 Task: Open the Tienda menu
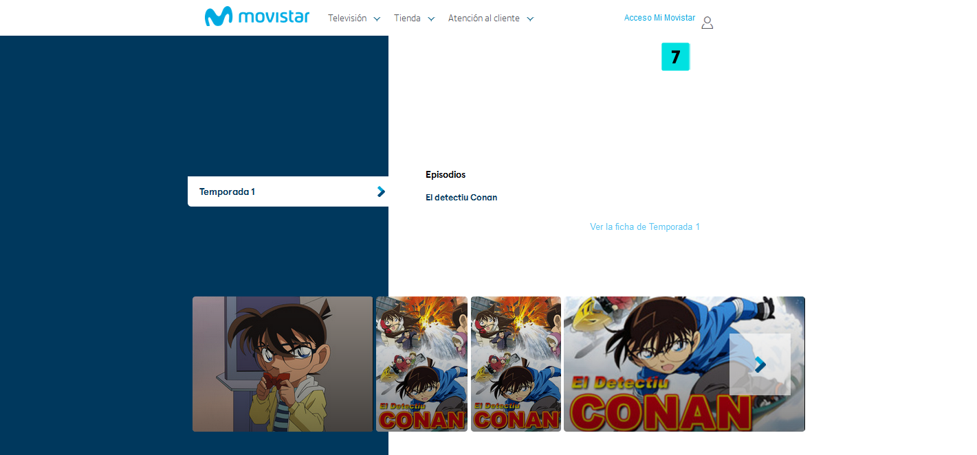click(x=407, y=19)
